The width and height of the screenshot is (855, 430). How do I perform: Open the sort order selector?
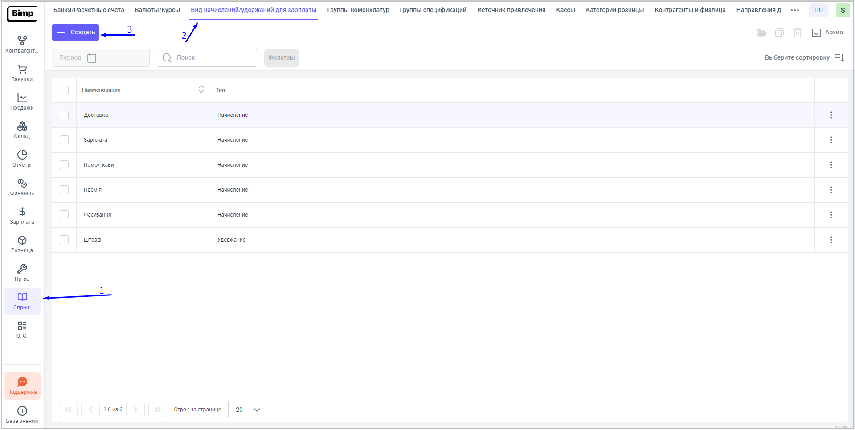tap(804, 58)
